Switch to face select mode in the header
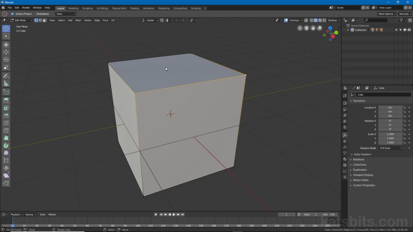 (x=44, y=20)
